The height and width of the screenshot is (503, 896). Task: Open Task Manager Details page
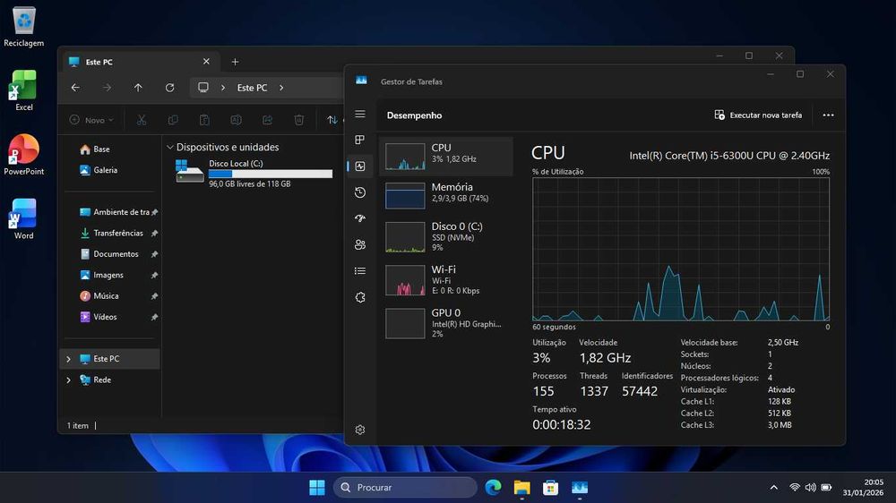(360, 270)
